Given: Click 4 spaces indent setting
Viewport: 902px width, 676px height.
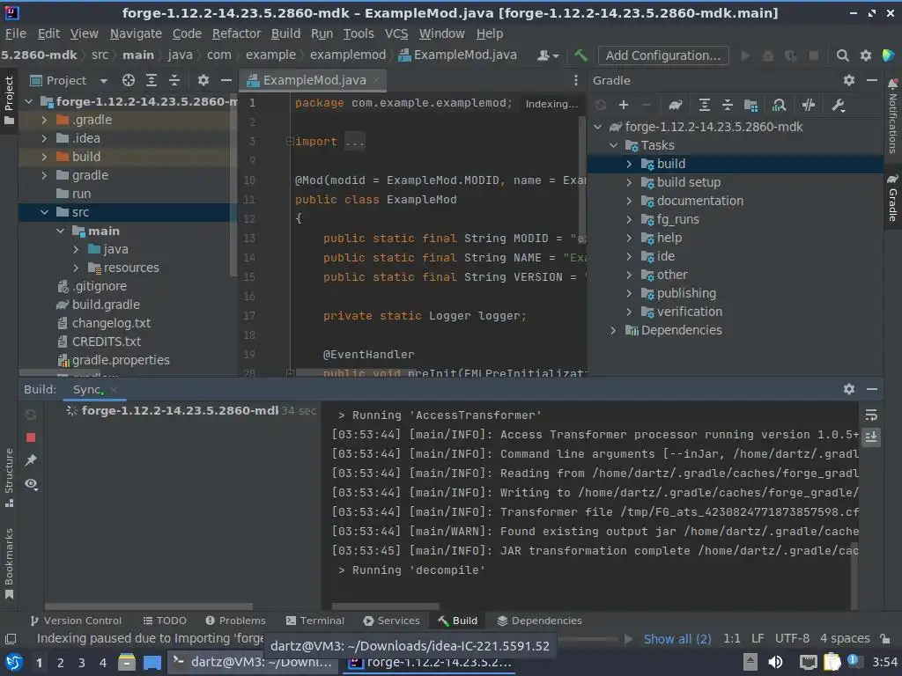Looking at the screenshot, I should [845, 639].
